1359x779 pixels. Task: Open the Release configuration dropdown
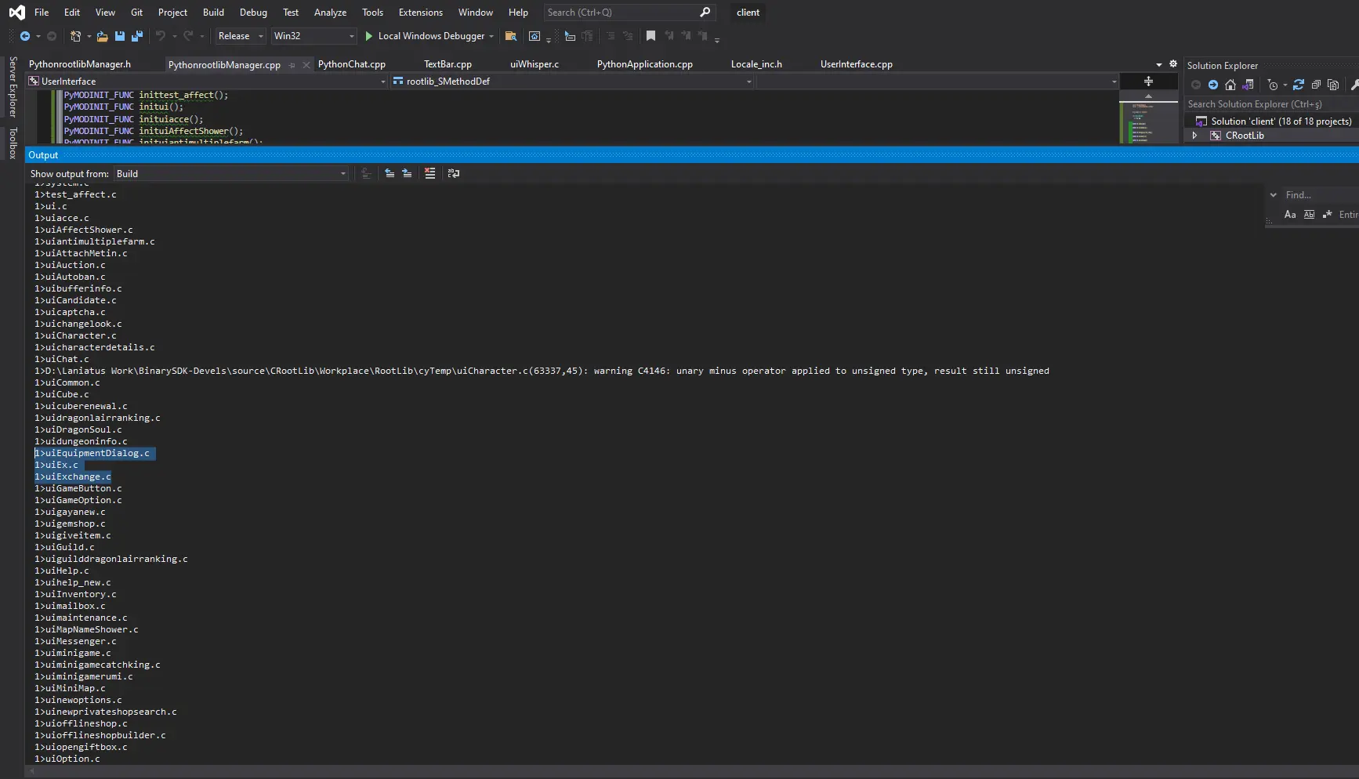(x=241, y=36)
